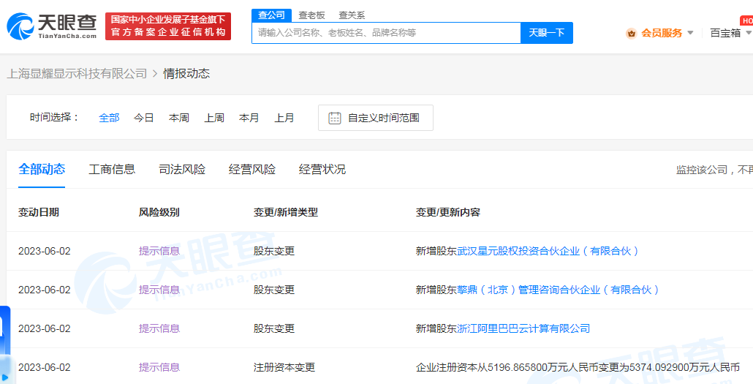Click 变更/新增类型 column header
This screenshot has height=384, width=753.
286,212
